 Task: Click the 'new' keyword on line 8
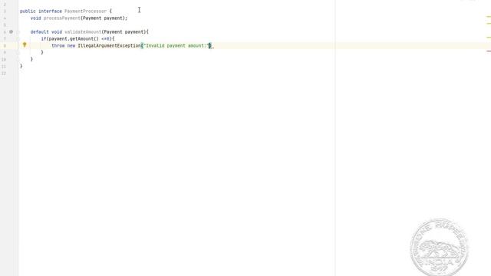click(x=71, y=46)
